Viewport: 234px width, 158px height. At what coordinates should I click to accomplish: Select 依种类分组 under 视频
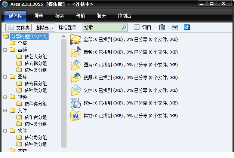[x=36, y=104]
